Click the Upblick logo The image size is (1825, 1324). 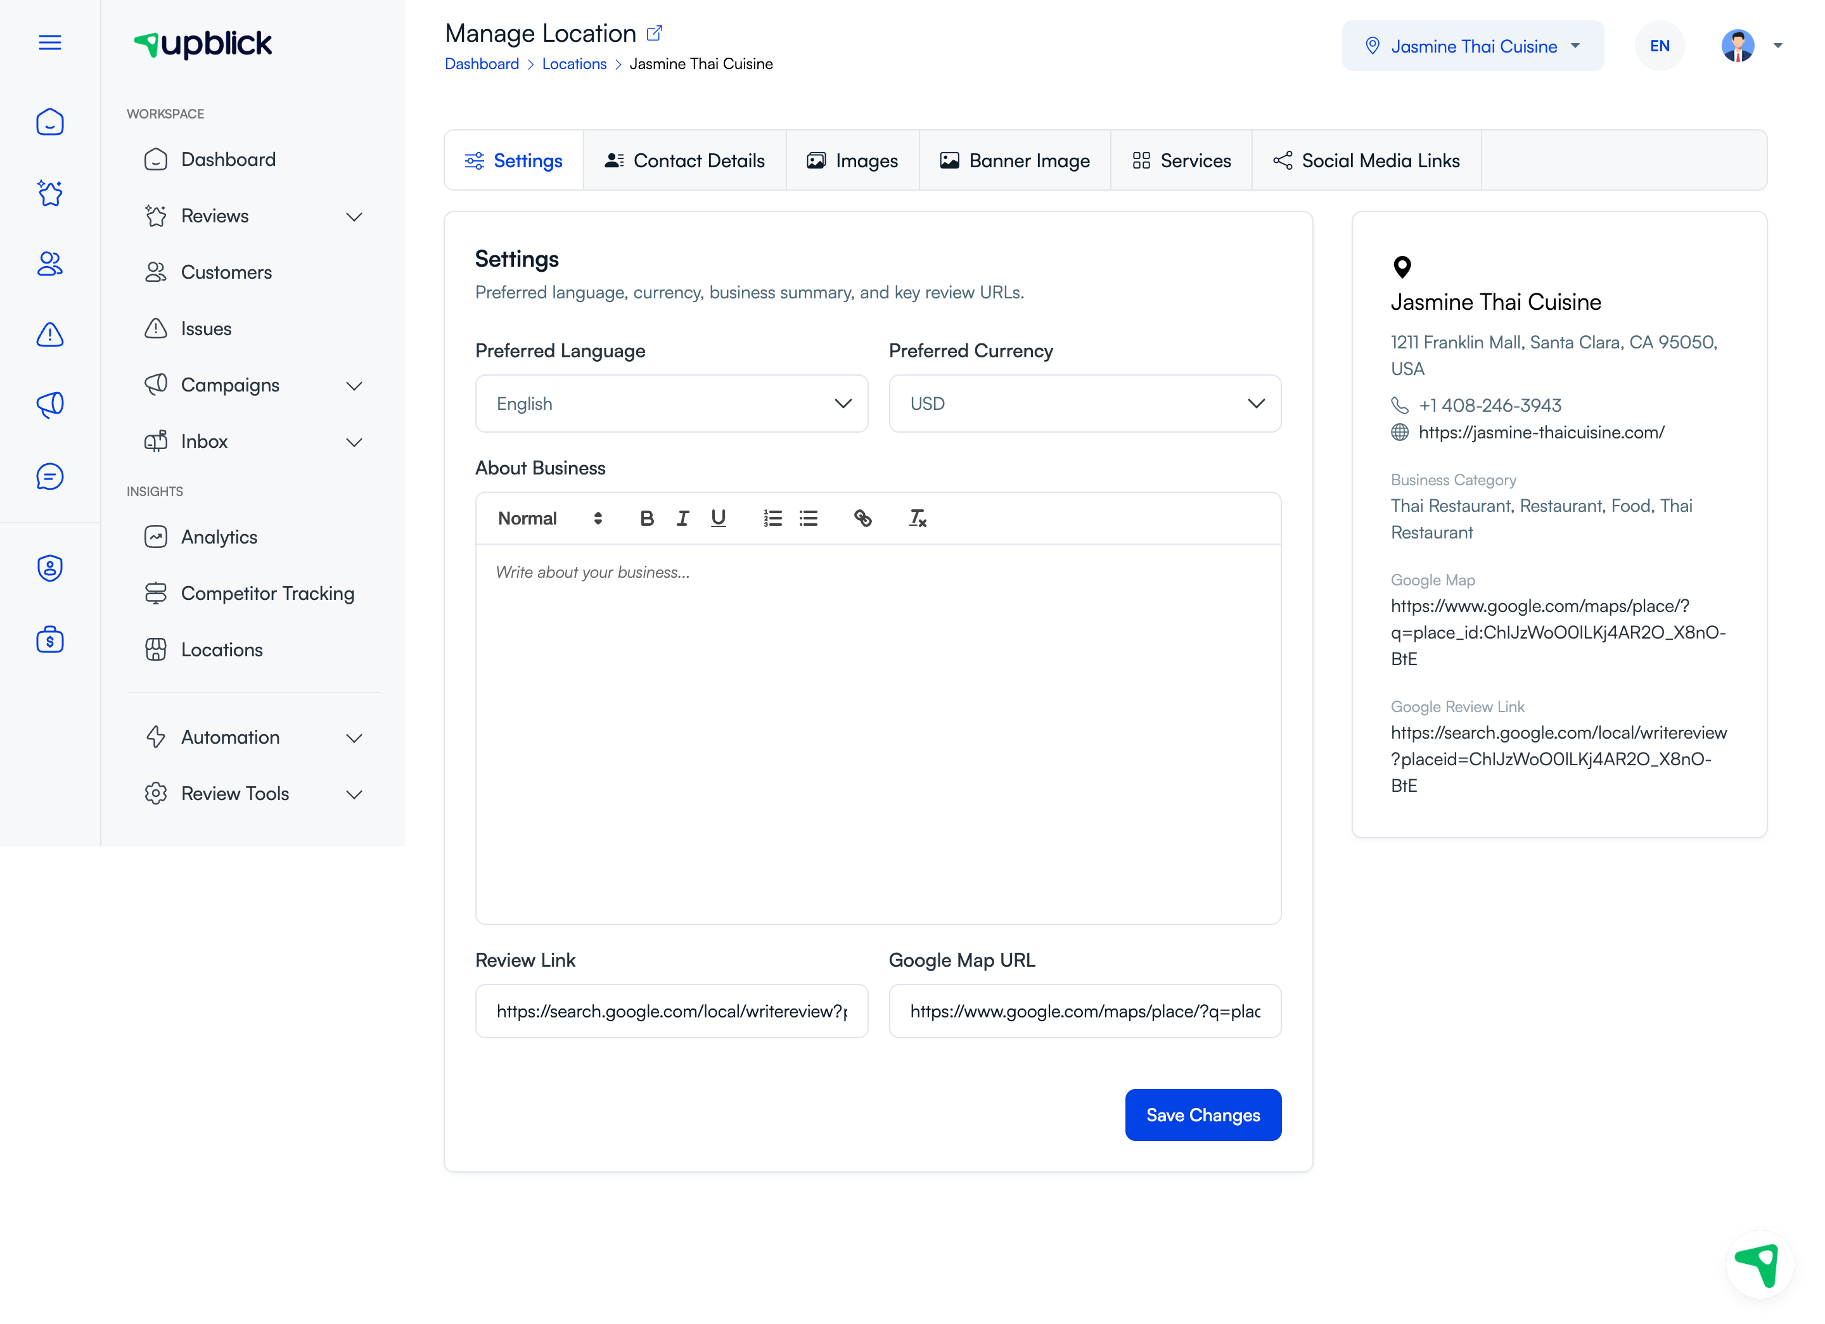click(x=203, y=44)
